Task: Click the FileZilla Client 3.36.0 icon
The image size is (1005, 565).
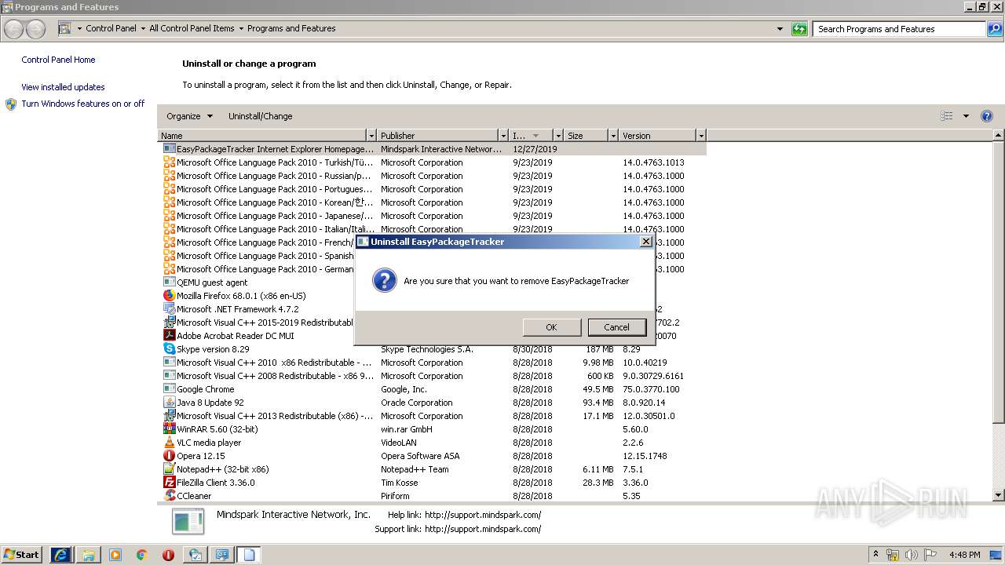Action: [169, 483]
